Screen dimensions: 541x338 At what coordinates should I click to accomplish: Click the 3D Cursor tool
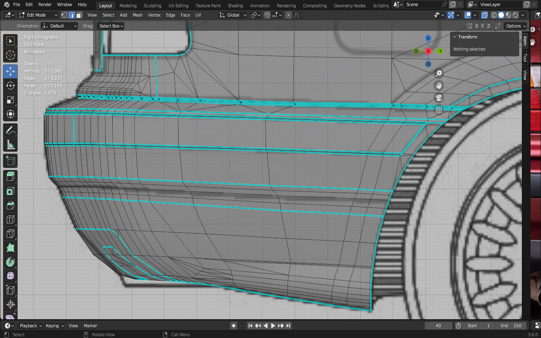pos(11,56)
